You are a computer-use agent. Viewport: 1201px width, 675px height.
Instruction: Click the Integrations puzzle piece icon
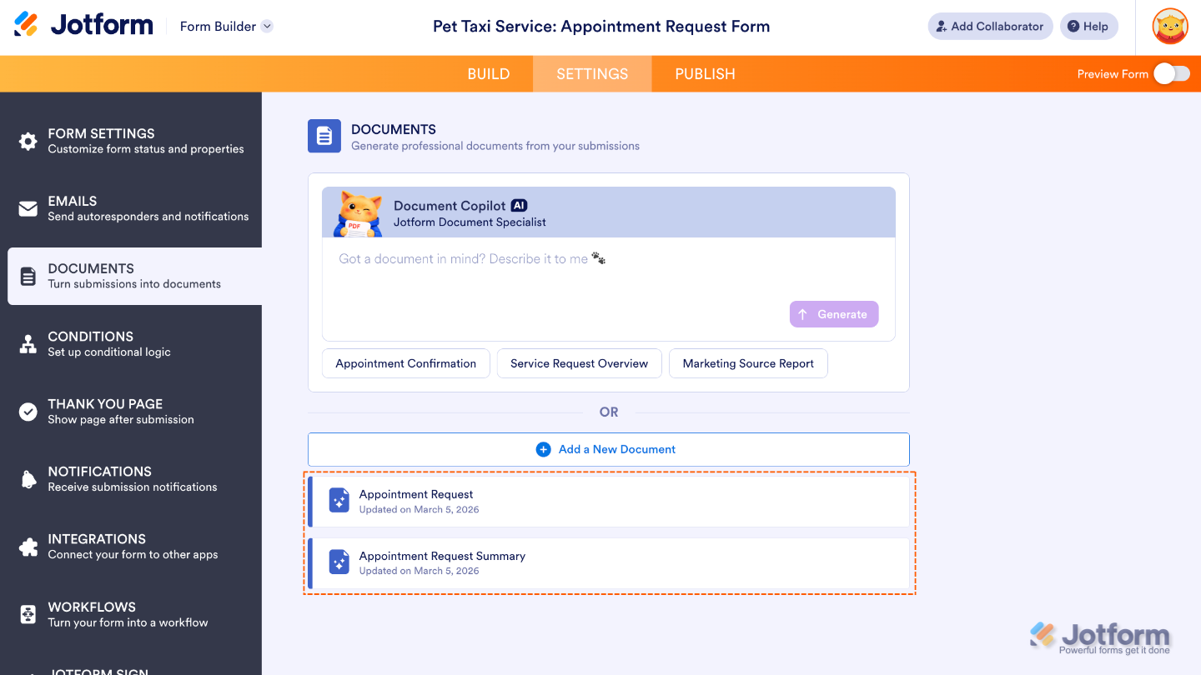pos(28,546)
